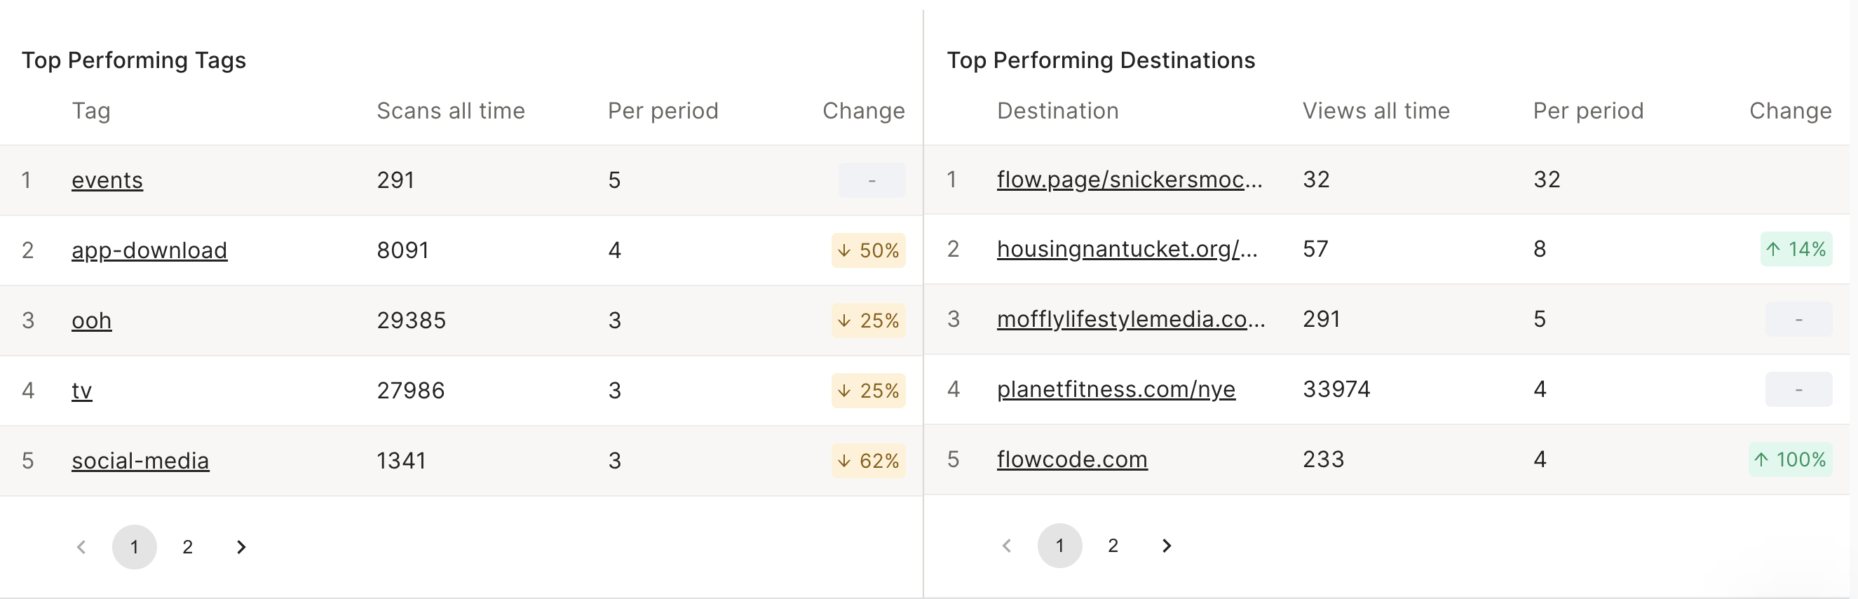Open the ooh tag link

pyautogui.click(x=92, y=321)
